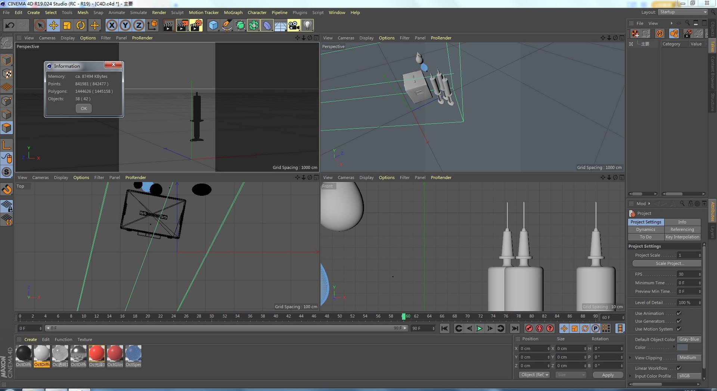
Task: Open the Default Object Color dropdown
Action: point(689,340)
